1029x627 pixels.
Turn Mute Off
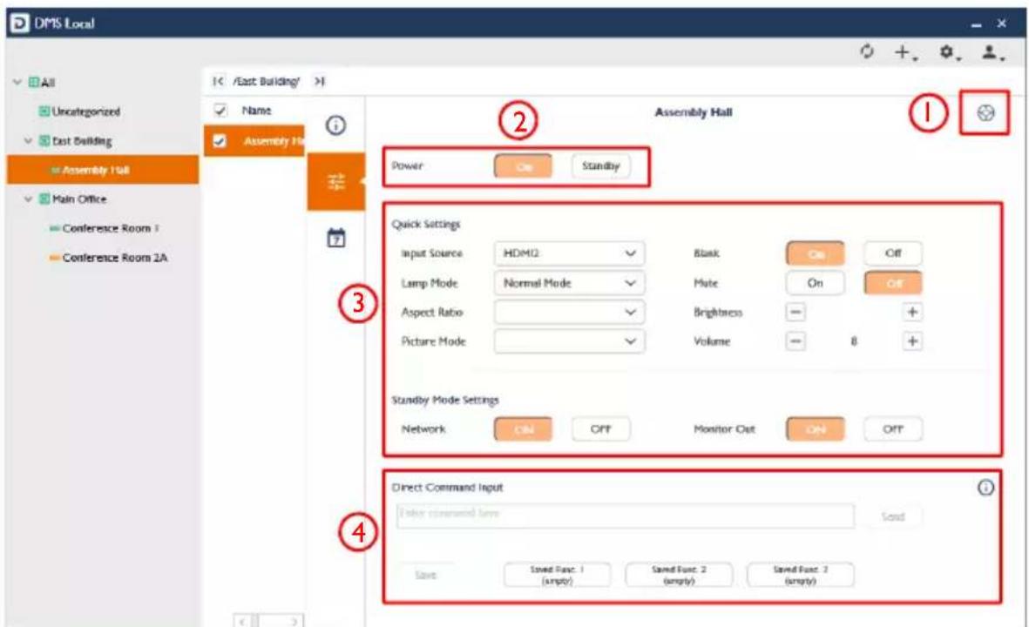click(x=893, y=283)
